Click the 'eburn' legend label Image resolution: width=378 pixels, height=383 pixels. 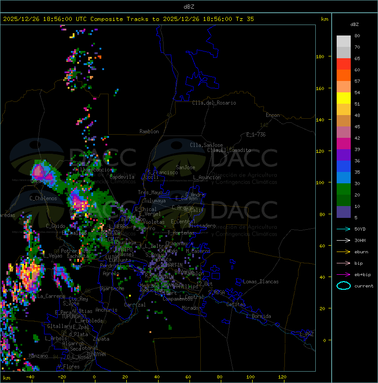click(x=361, y=252)
